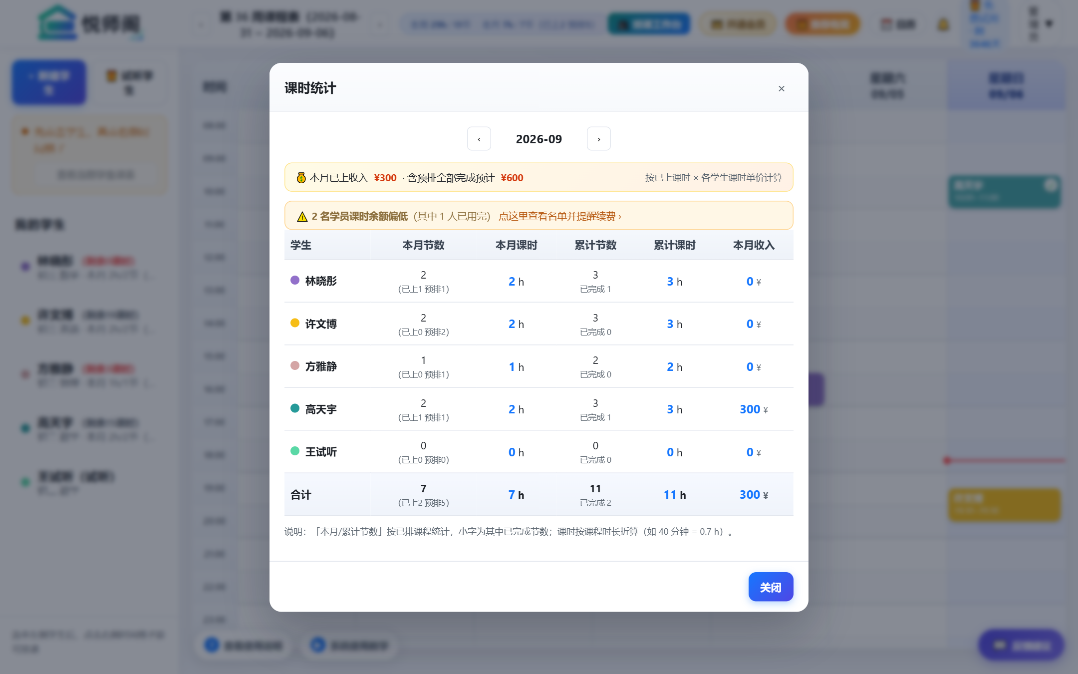
Task: Click the 学生 column header
Action: (301, 245)
